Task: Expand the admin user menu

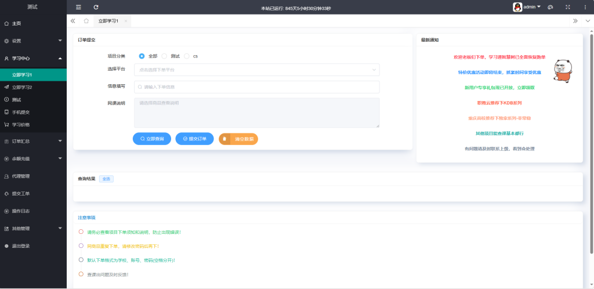Action: 527,7
